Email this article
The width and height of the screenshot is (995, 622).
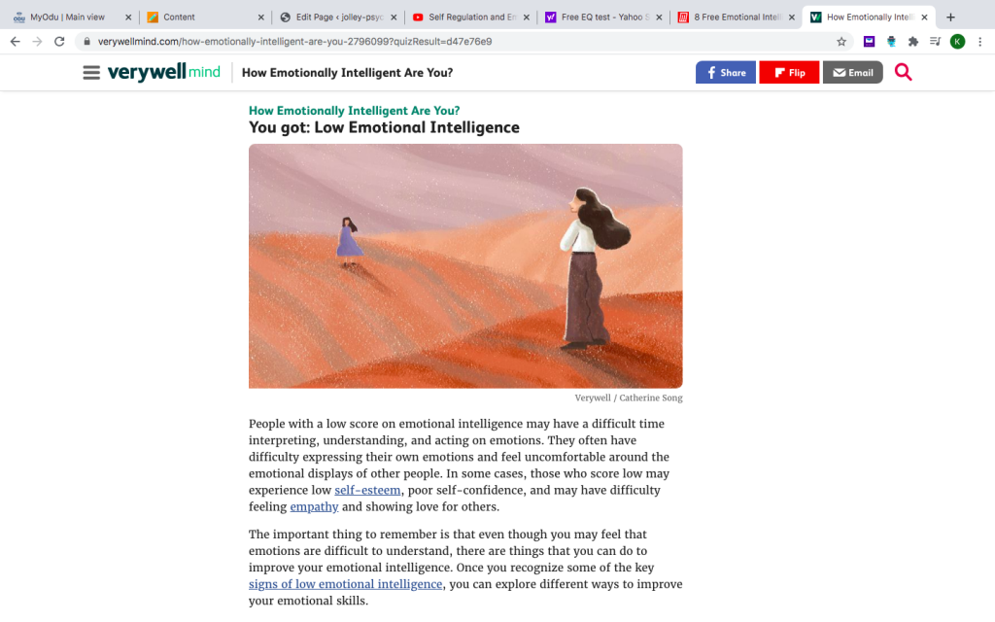click(852, 72)
